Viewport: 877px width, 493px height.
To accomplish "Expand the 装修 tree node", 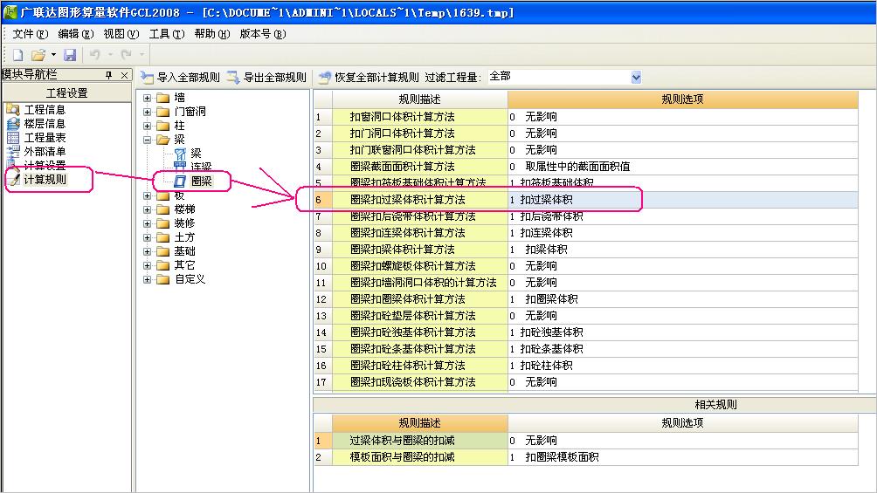I will [x=147, y=223].
